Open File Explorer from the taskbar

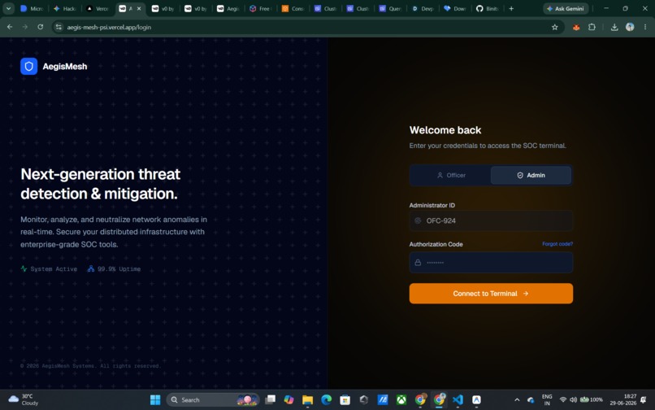click(x=307, y=400)
